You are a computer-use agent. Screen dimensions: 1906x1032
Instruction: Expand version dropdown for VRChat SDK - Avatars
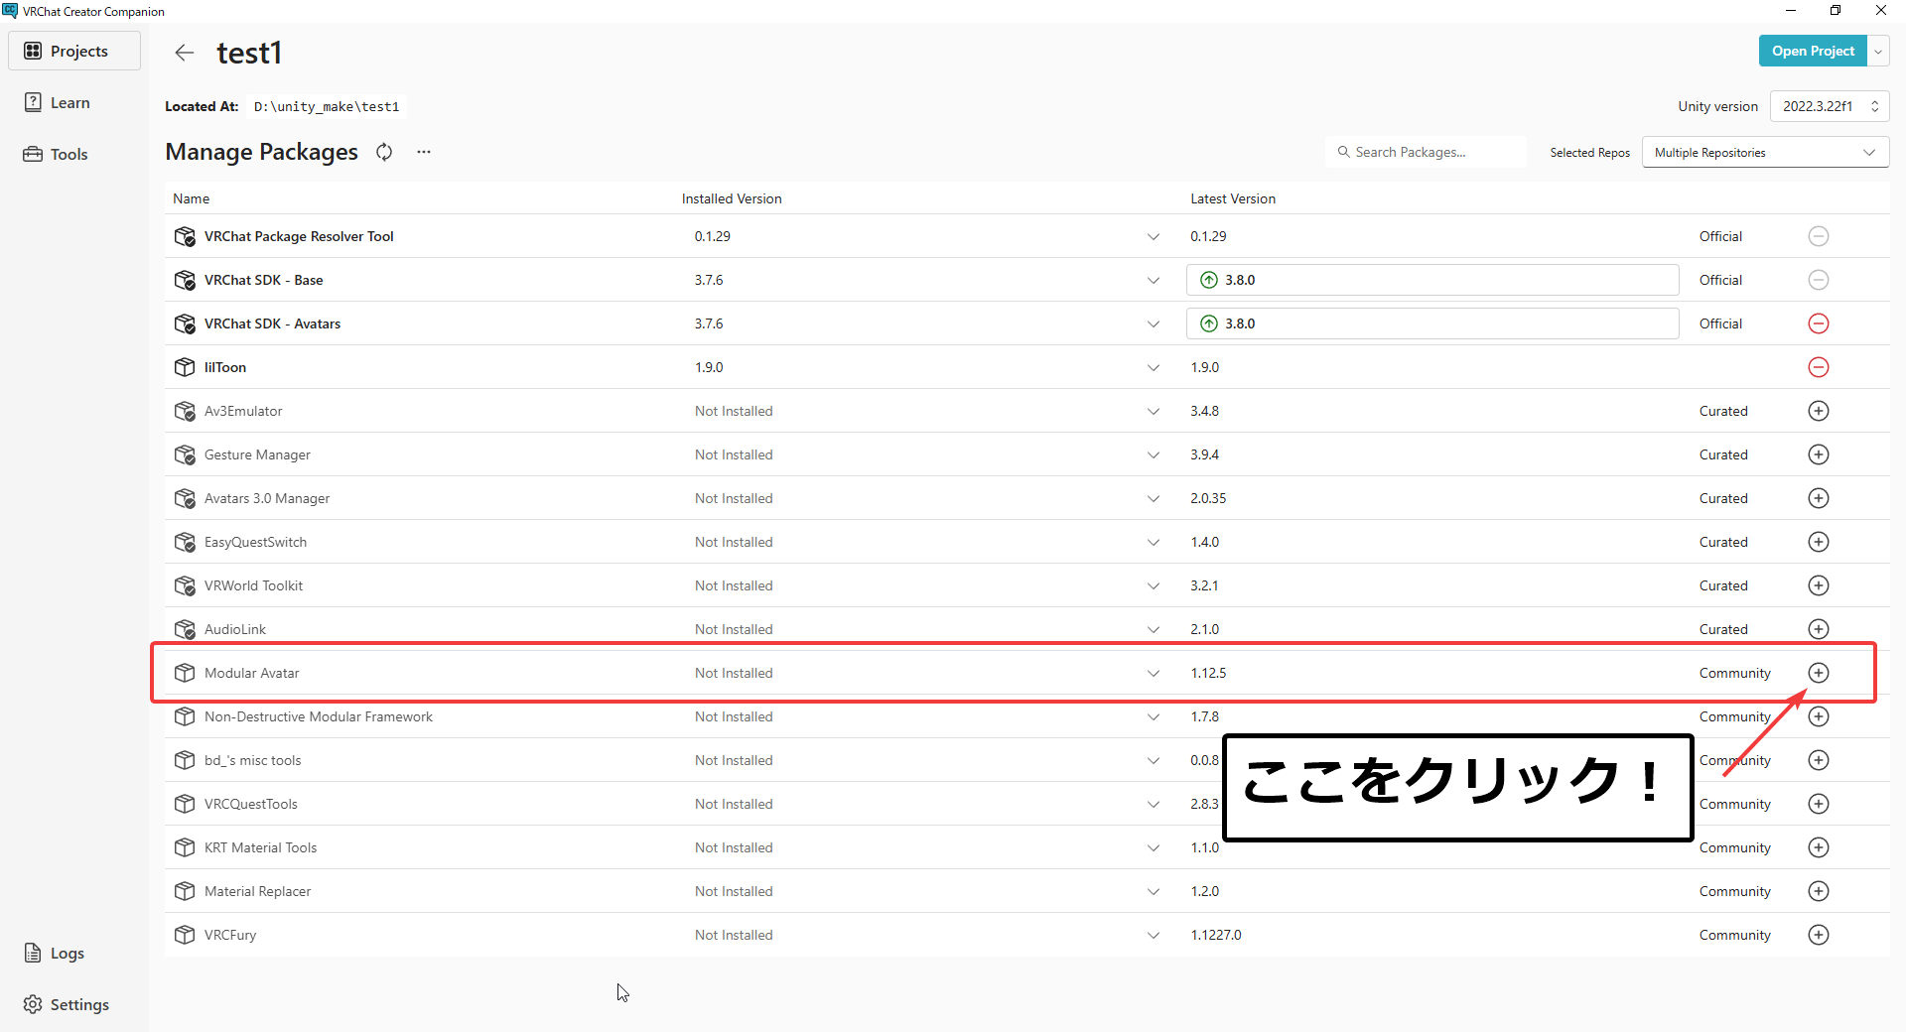point(1154,323)
